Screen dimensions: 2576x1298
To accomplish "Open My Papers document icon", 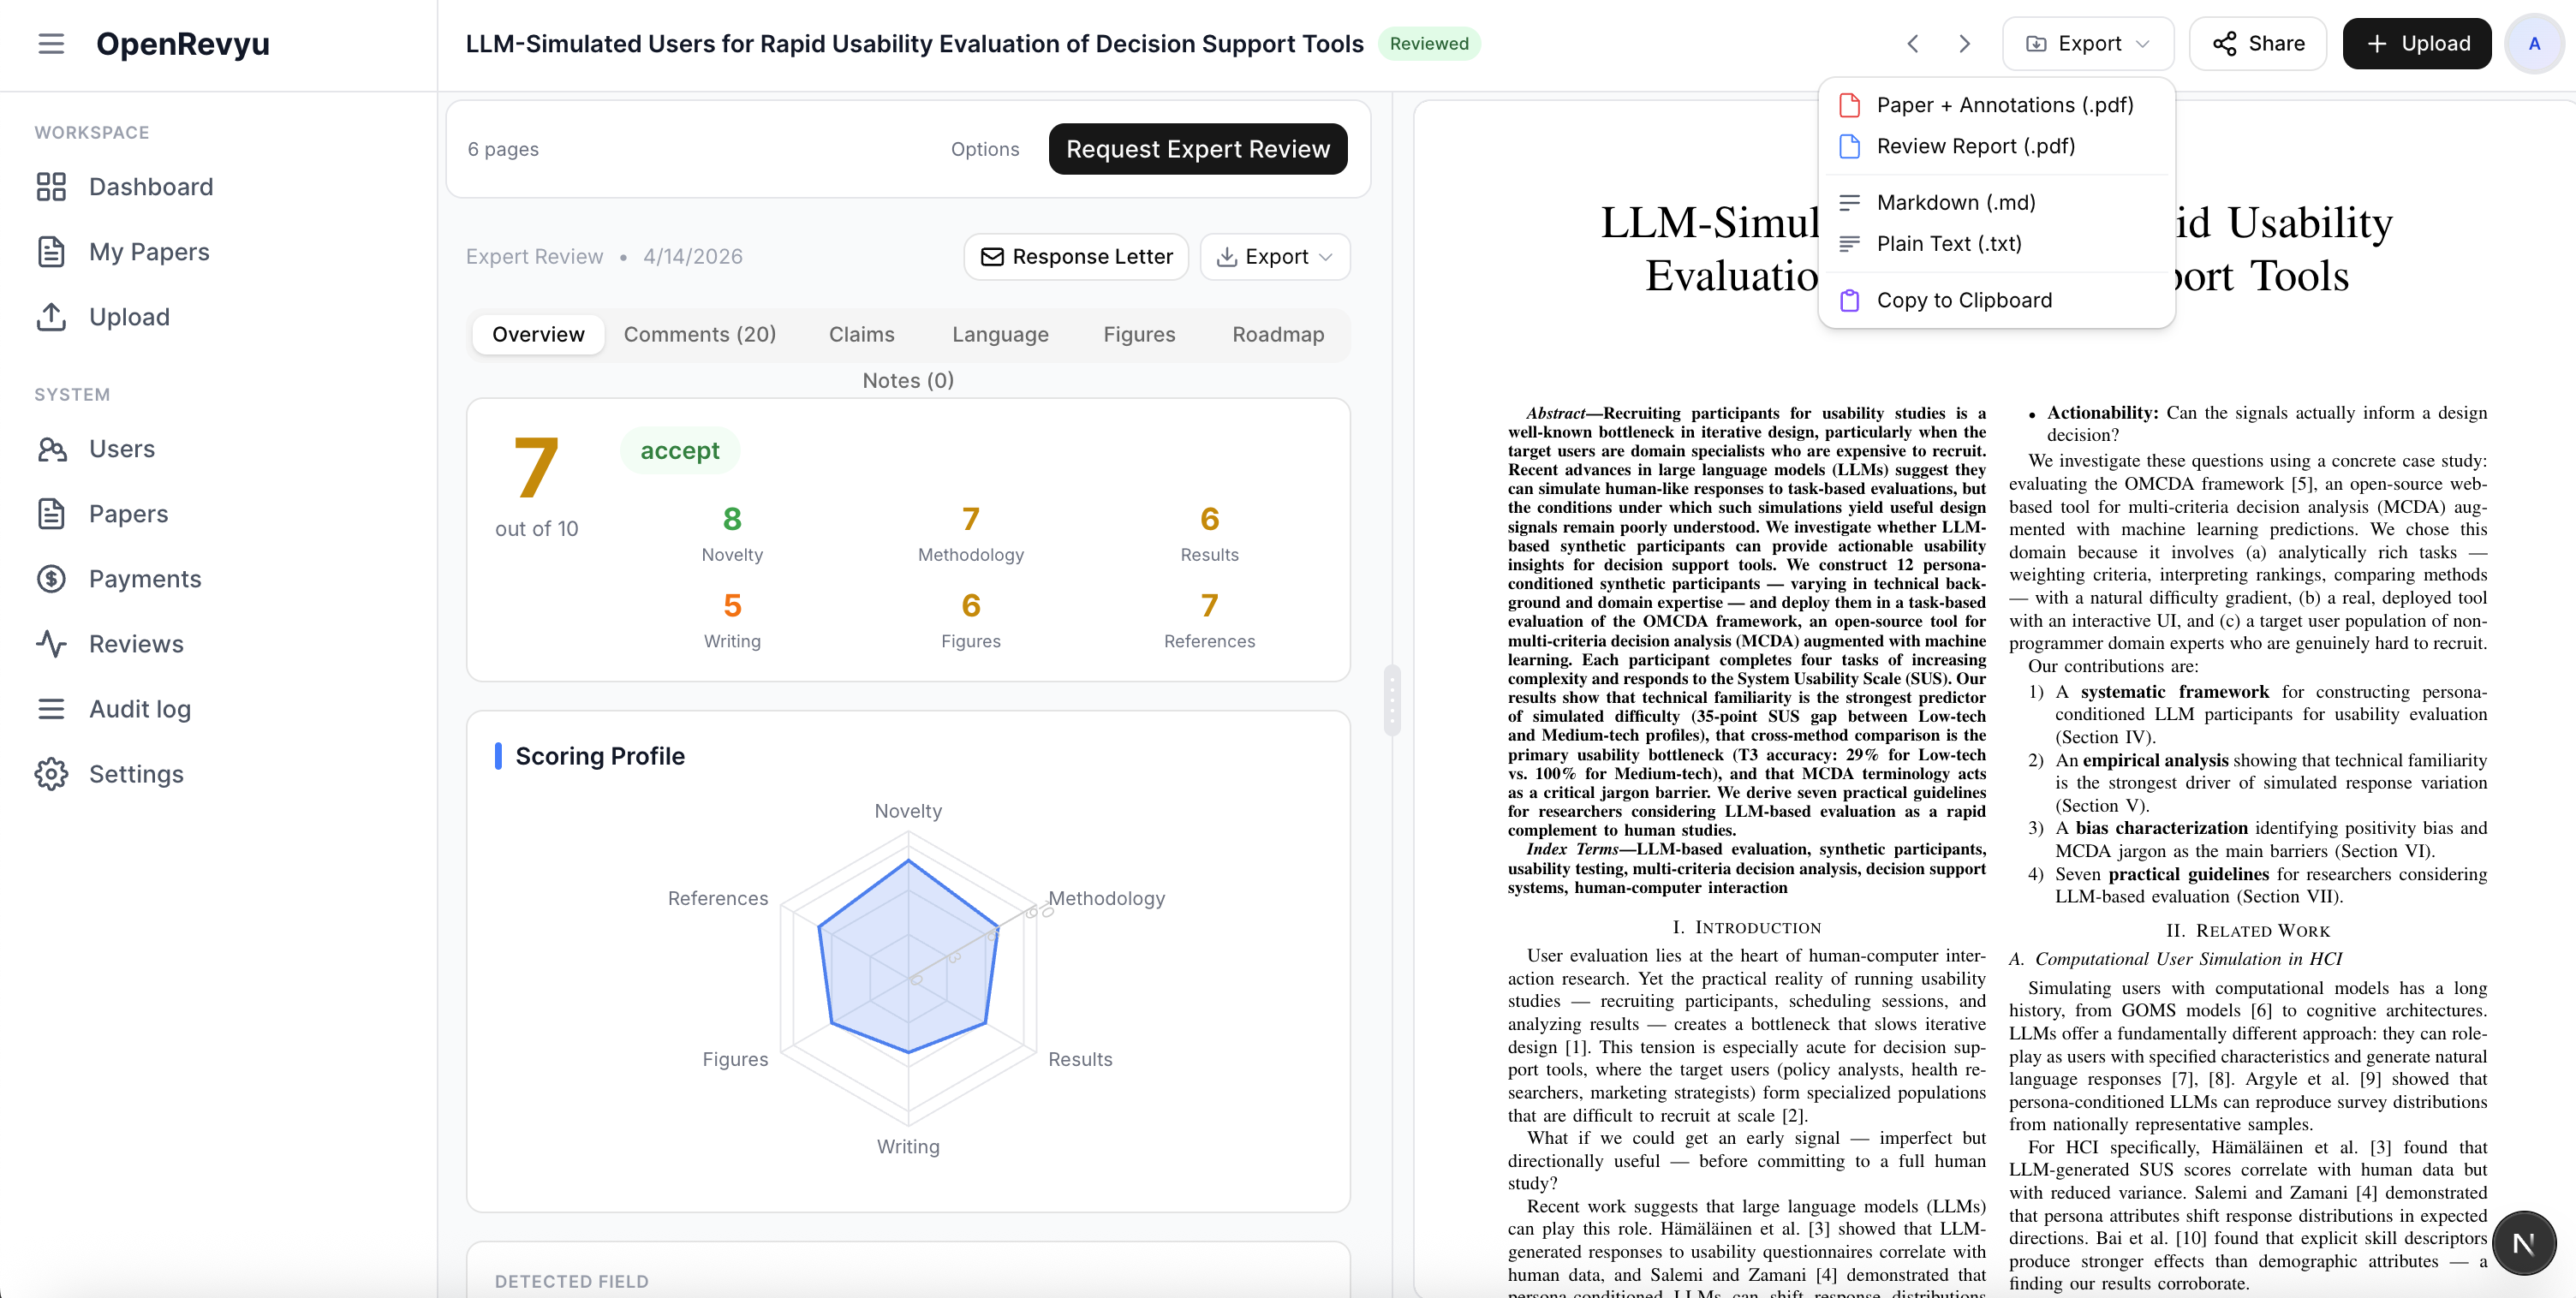I will [x=51, y=252].
